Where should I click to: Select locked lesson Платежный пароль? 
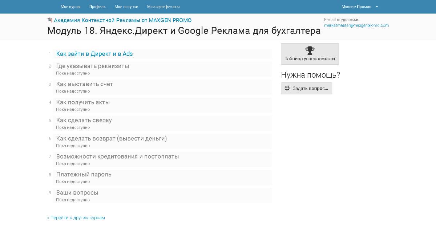[84, 175]
